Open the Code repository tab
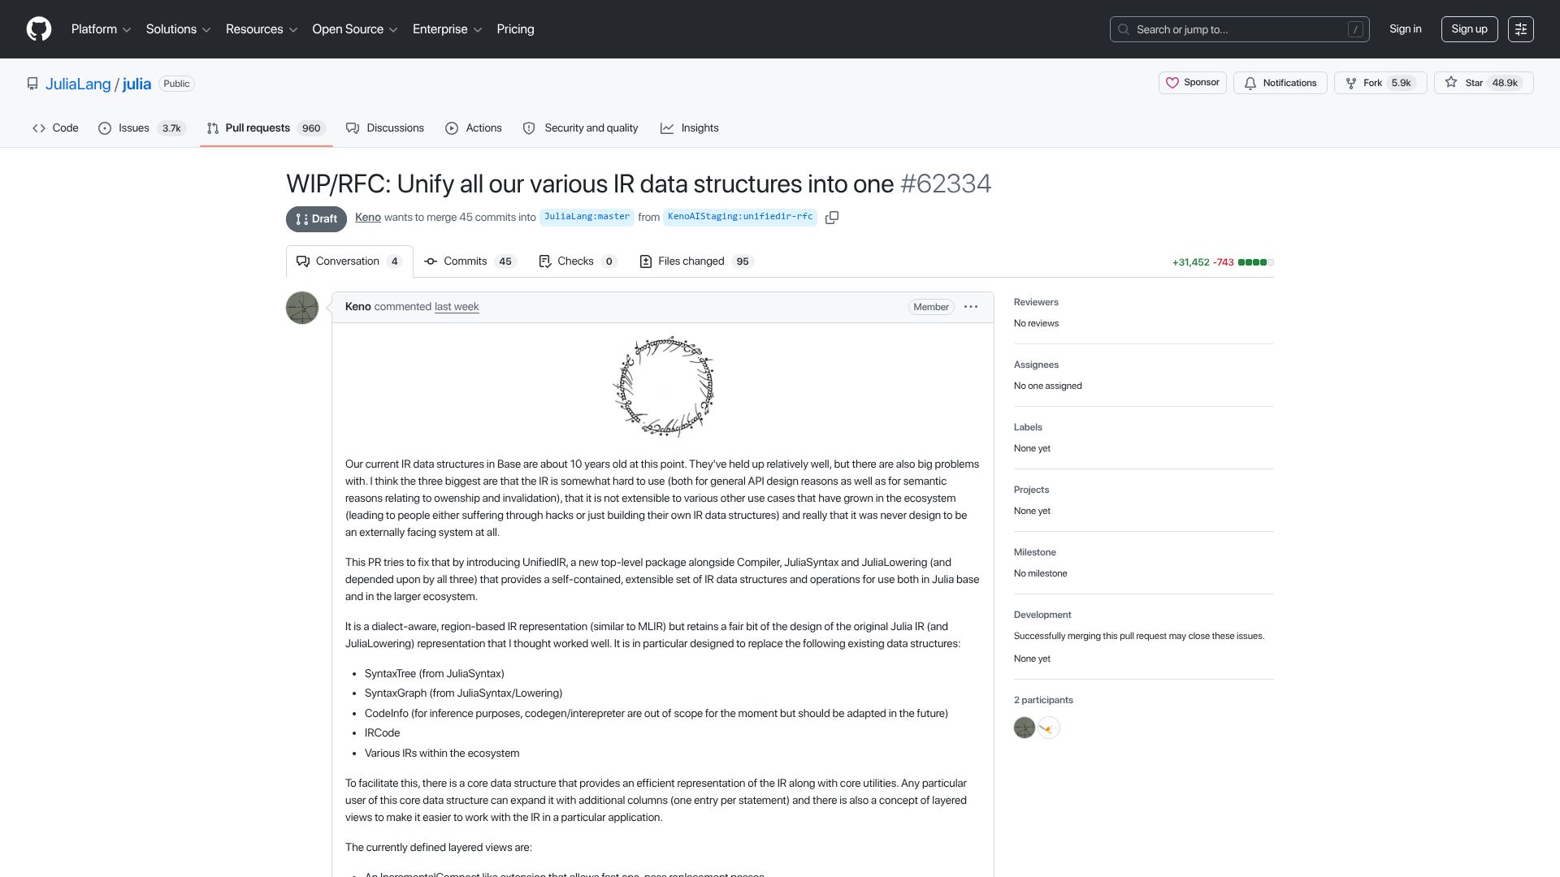This screenshot has height=877, width=1560. click(x=55, y=128)
